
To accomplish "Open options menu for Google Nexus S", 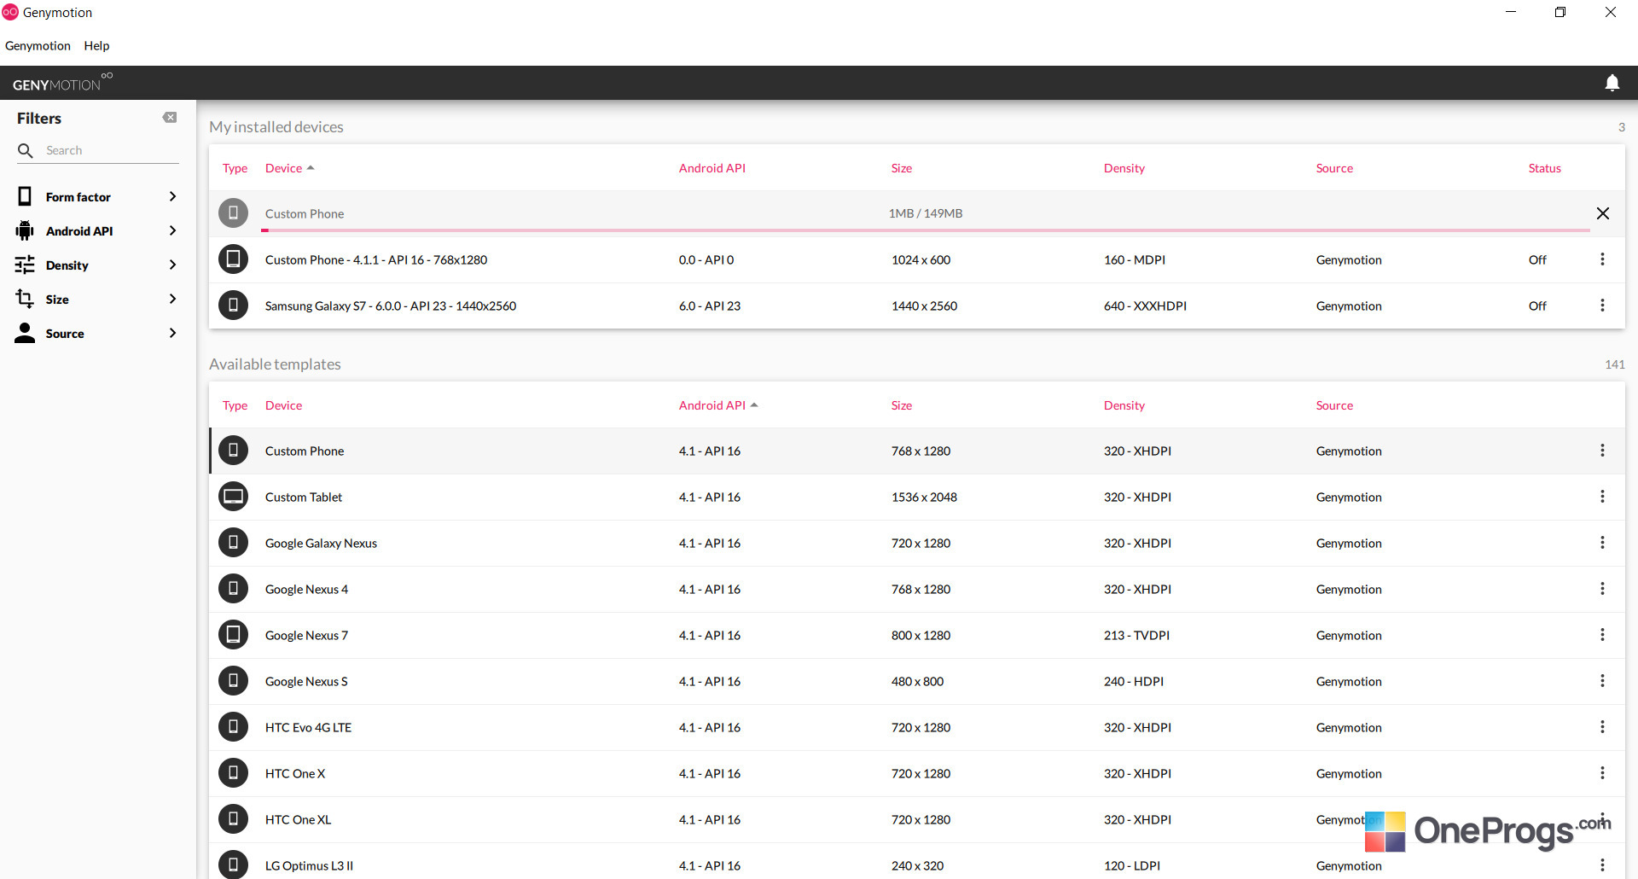I will (x=1602, y=681).
